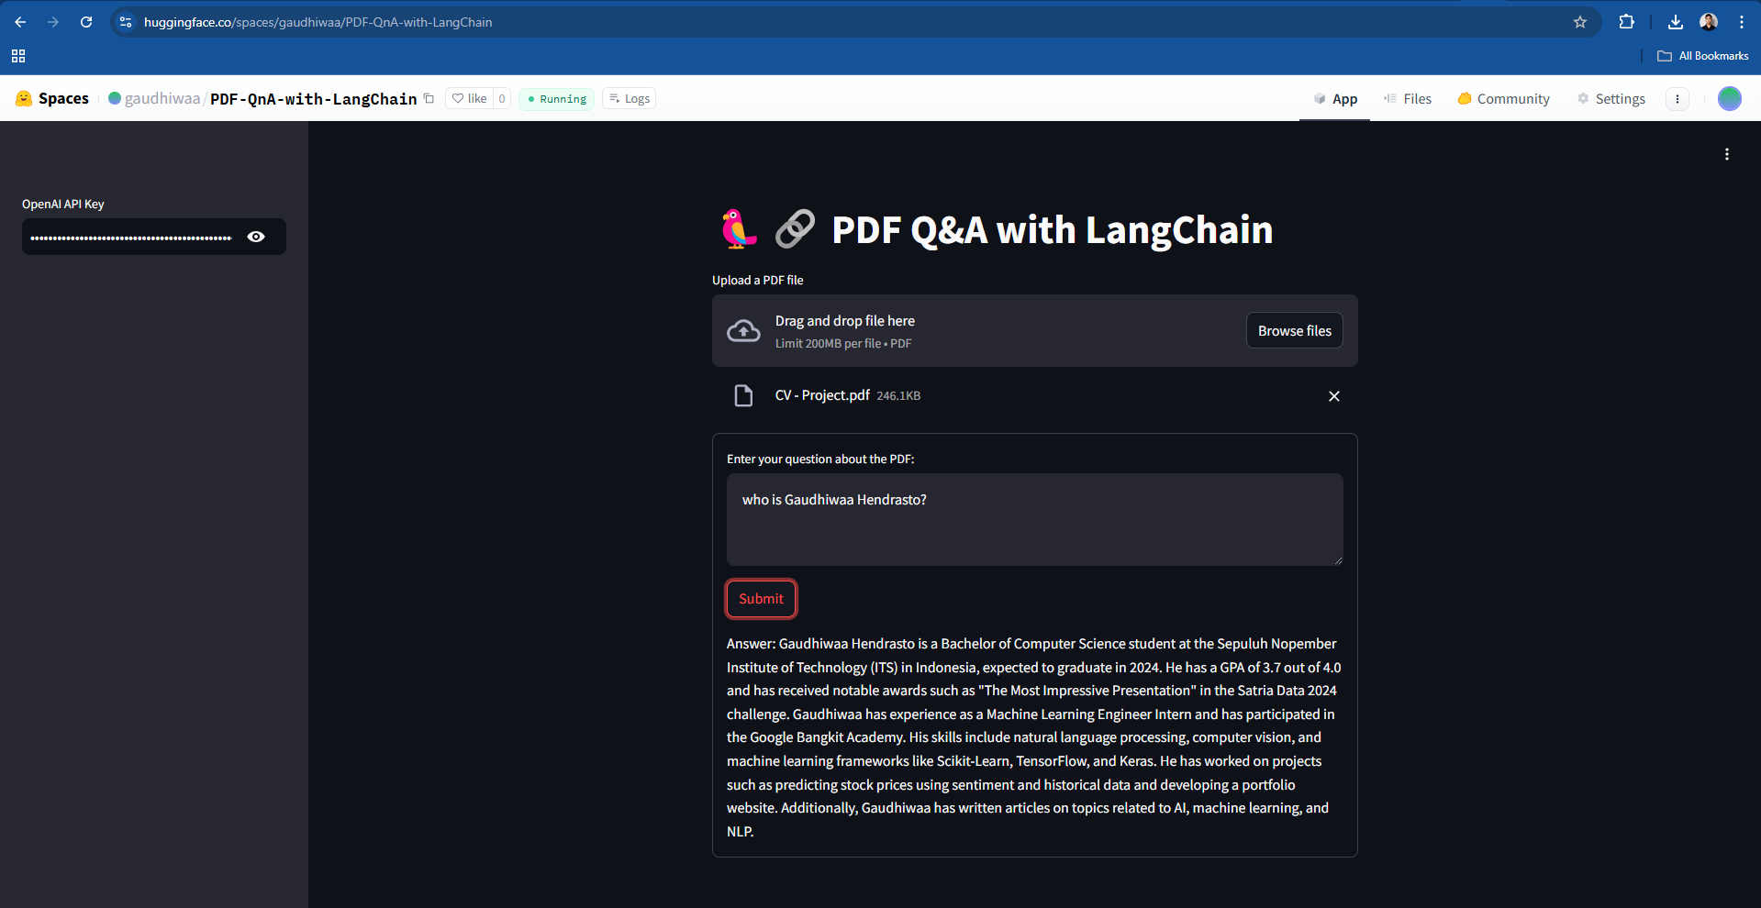Click the question text area
This screenshot has width=1761, height=908.
click(1034, 519)
